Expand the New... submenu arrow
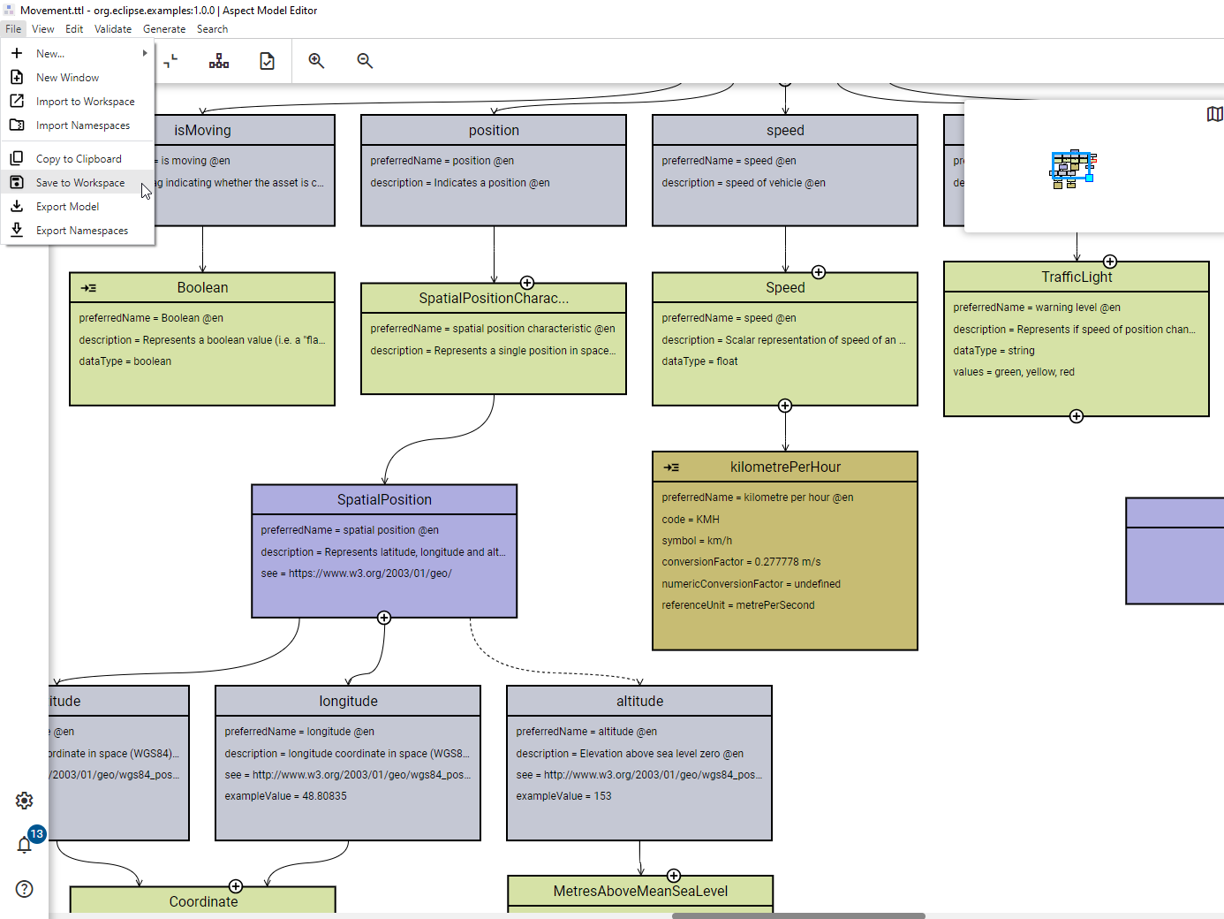Image resolution: width=1224 pixels, height=919 pixels. pos(145,54)
